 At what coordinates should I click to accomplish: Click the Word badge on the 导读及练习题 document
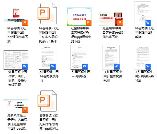[x=148, y=66]
